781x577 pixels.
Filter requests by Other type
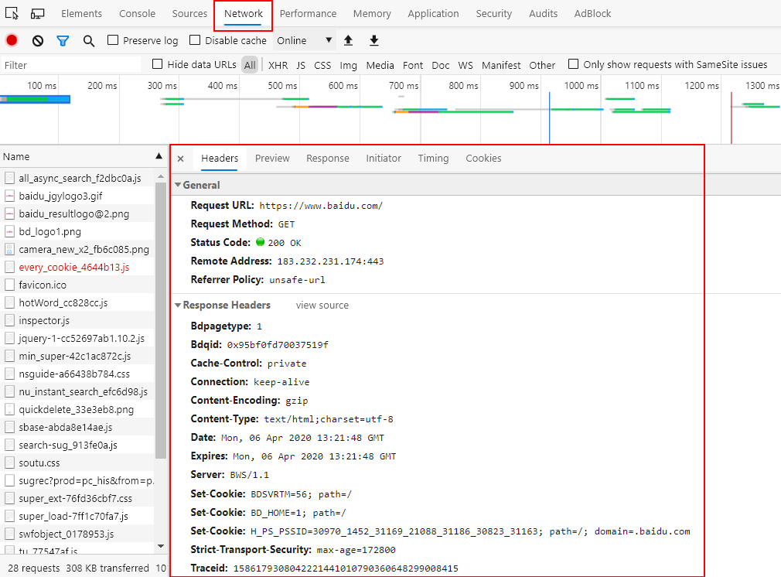(542, 65)
